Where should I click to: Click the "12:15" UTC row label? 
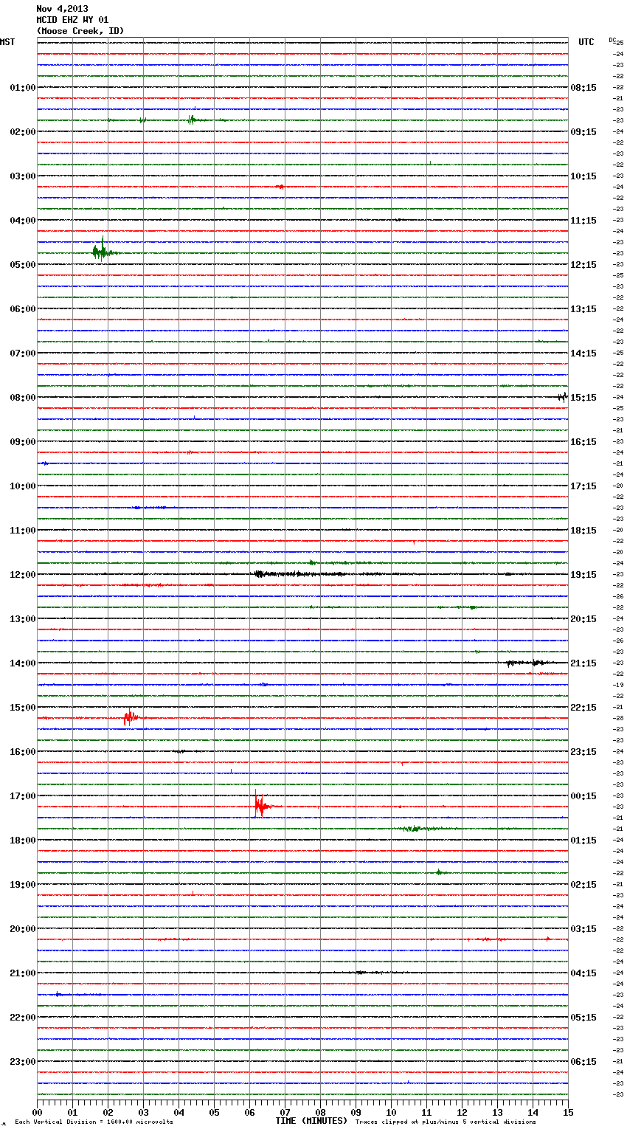tap(583, 265)
